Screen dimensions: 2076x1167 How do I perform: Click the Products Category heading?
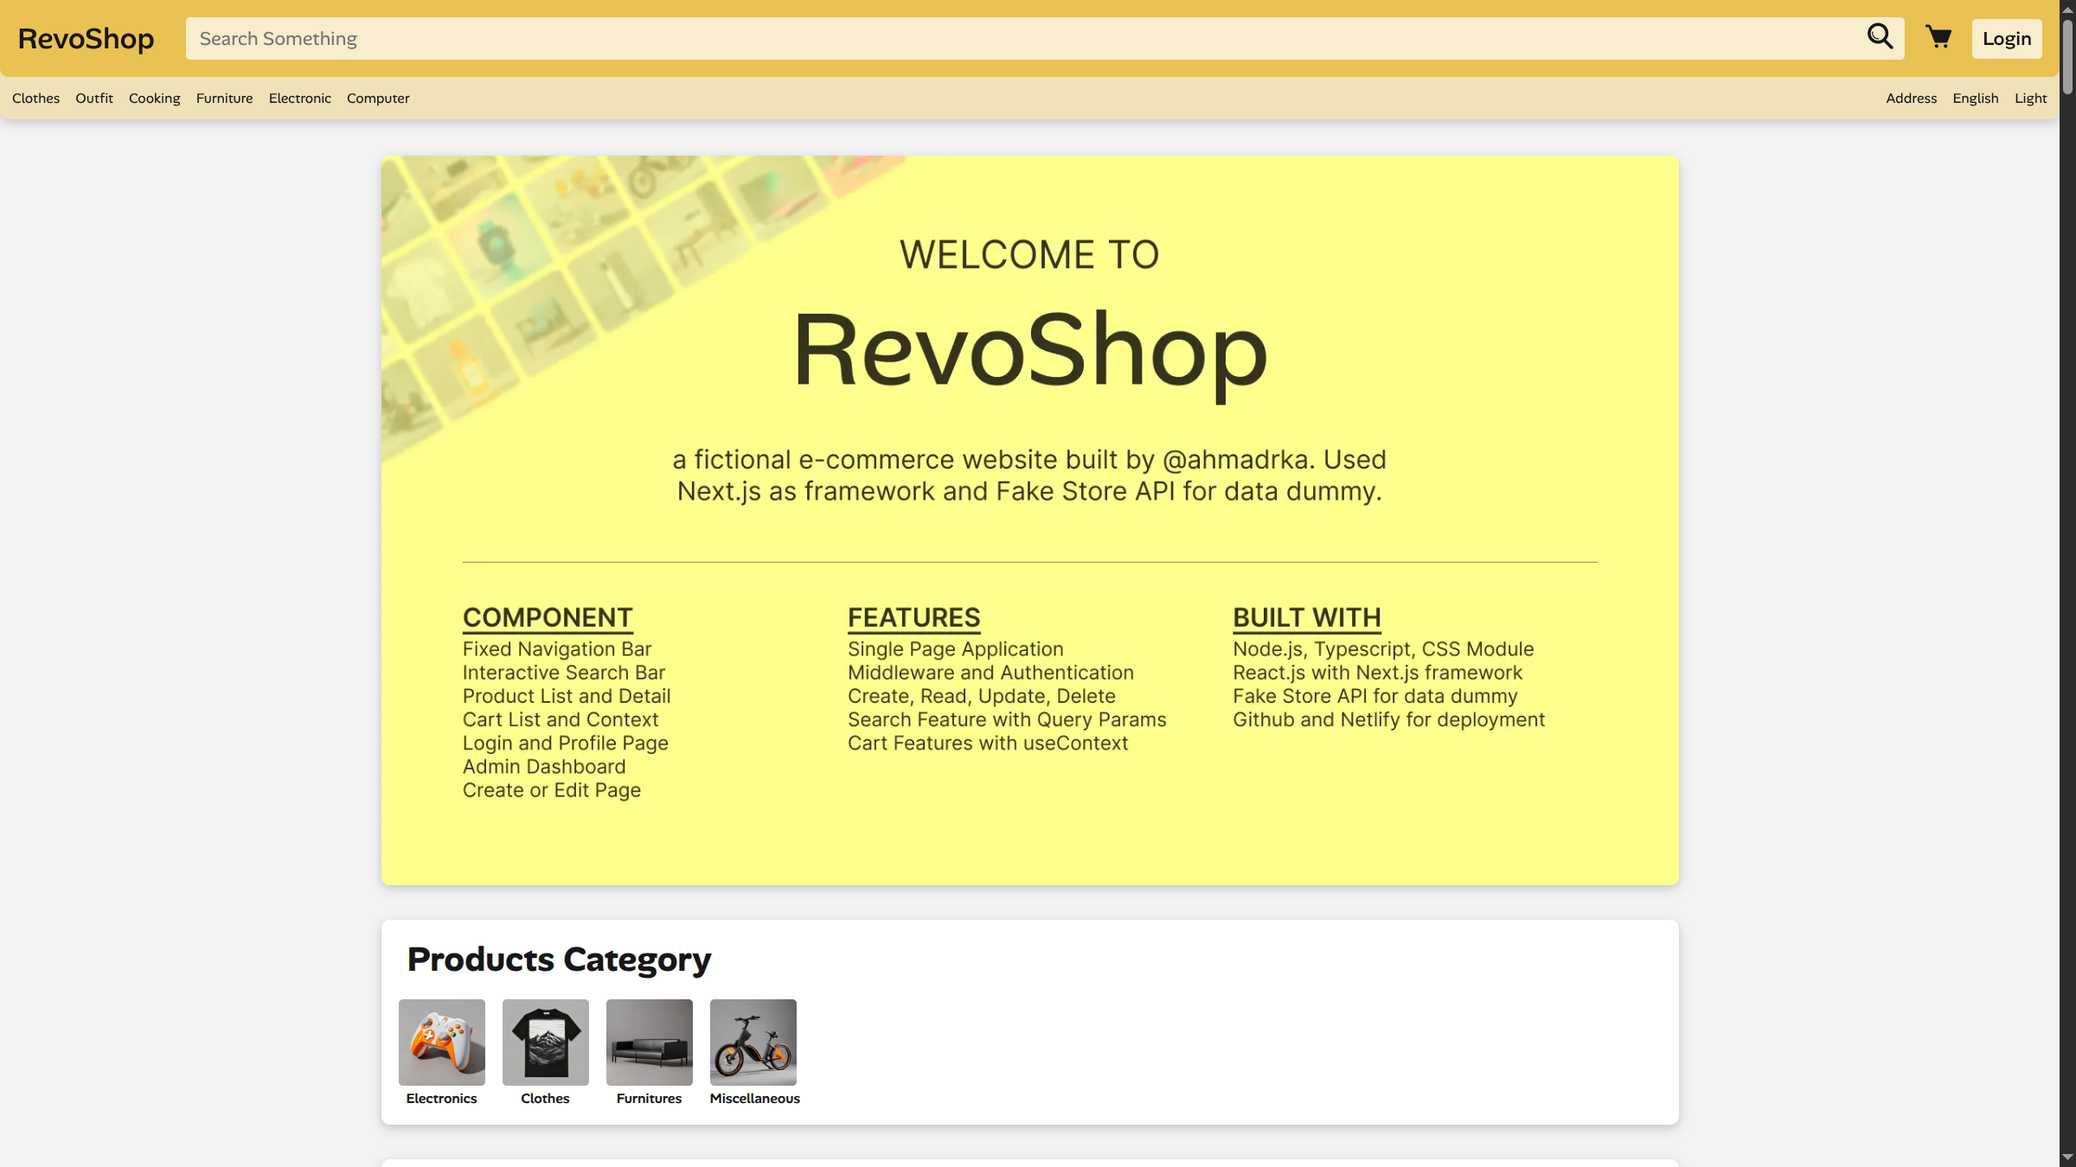click(x=559, y=960)
